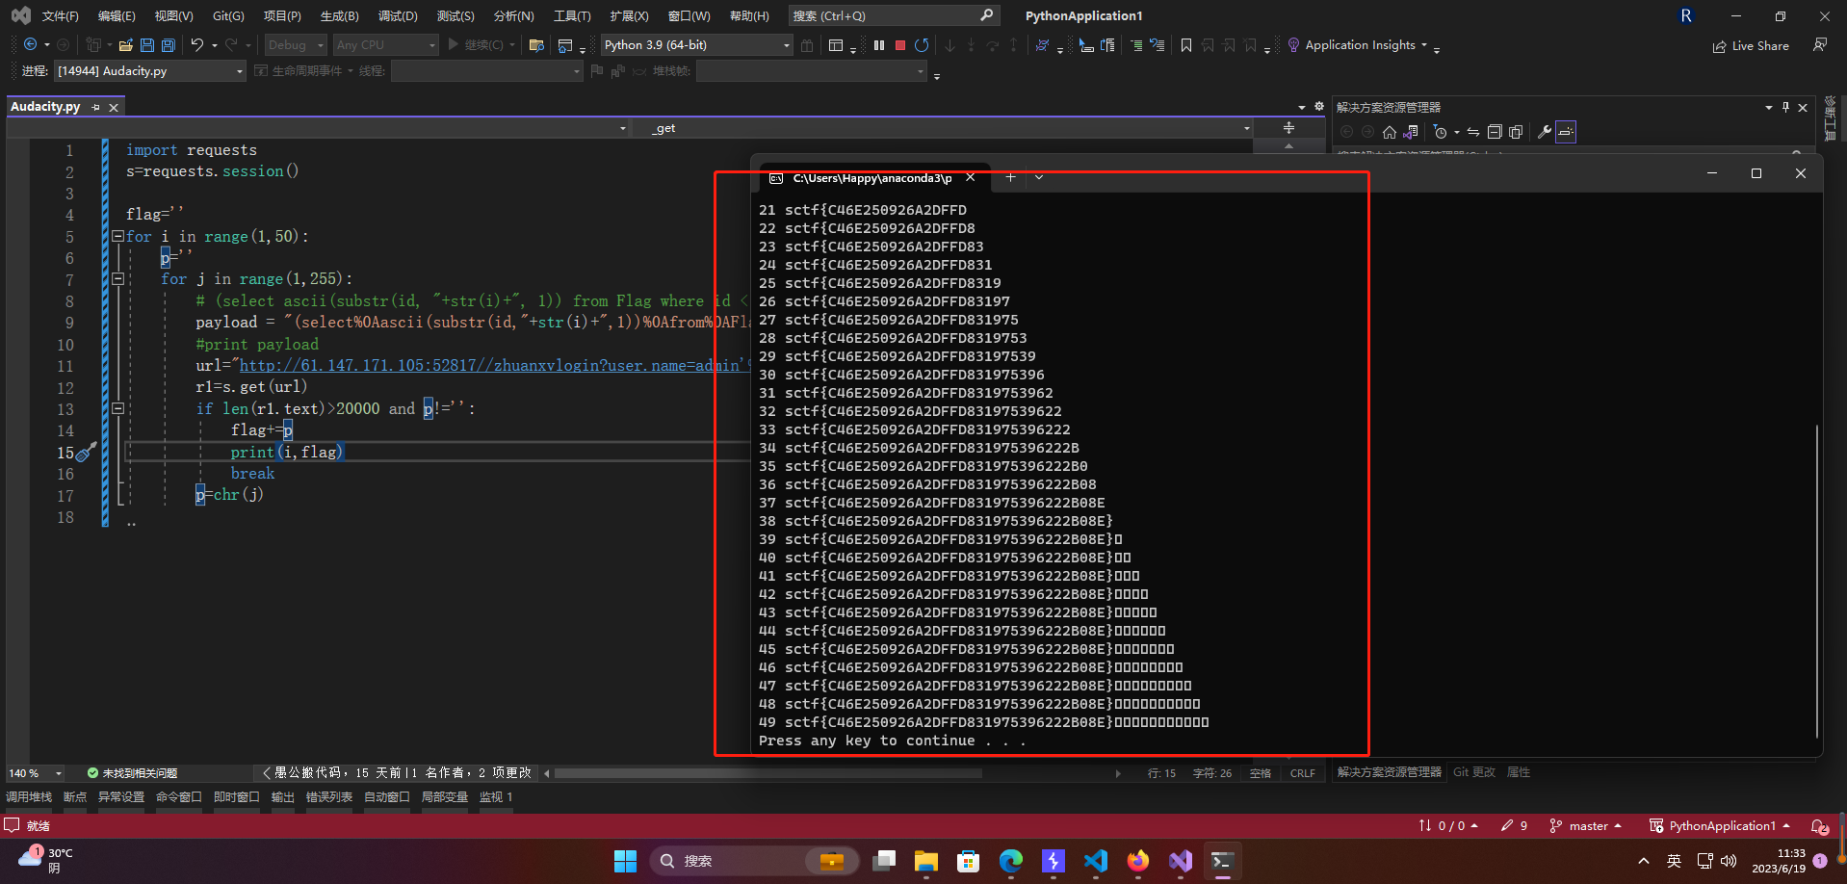This screenshot has height=884, width=1847.
Task: Click the 继续(C) continue button
Action: 476,45
